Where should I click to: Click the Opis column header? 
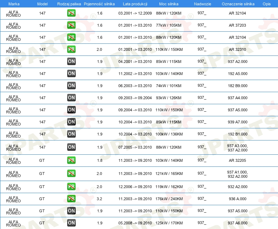tap(267, 4)
